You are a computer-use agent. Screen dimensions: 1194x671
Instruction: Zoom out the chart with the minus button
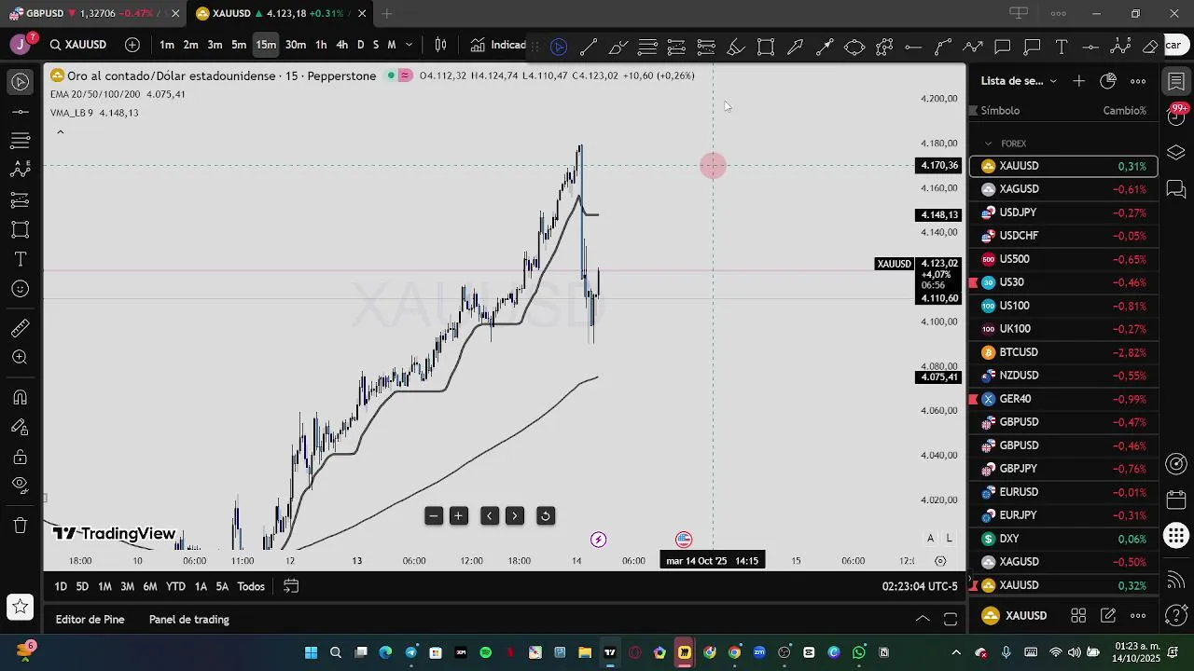click(x=434, y=516)
